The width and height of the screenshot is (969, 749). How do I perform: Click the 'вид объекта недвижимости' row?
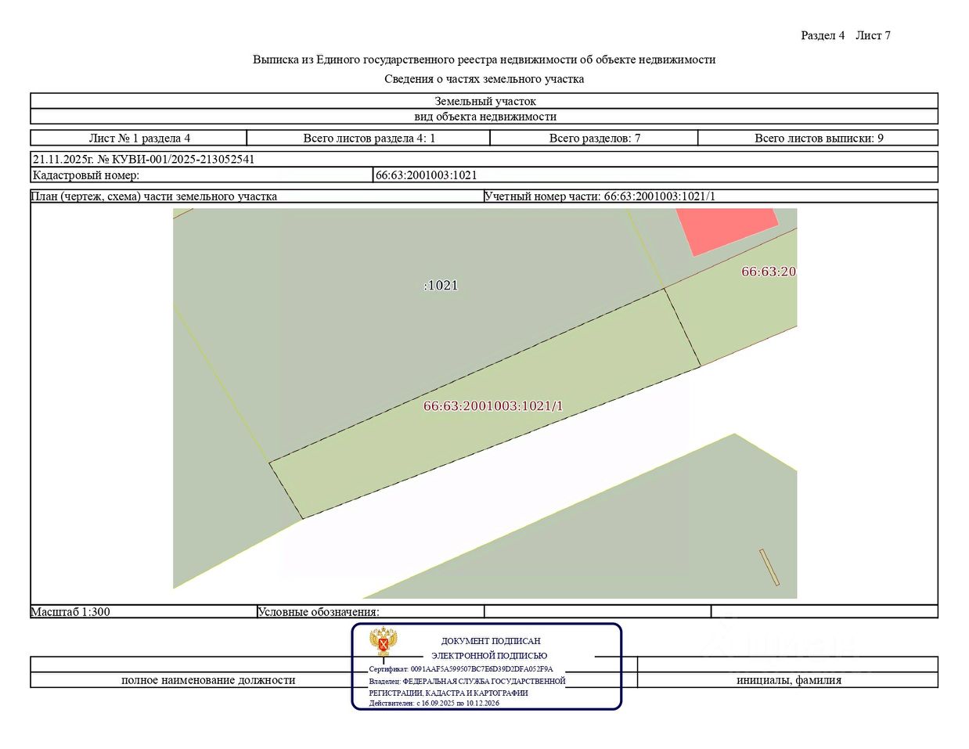(x=484, y=117)
